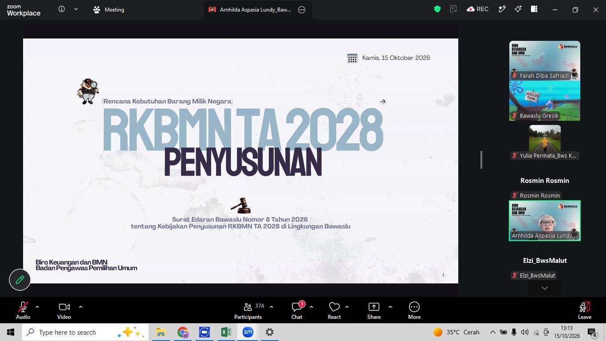Open the Chat panel
The height and width of the screenshot is (341, 606).
297,310
